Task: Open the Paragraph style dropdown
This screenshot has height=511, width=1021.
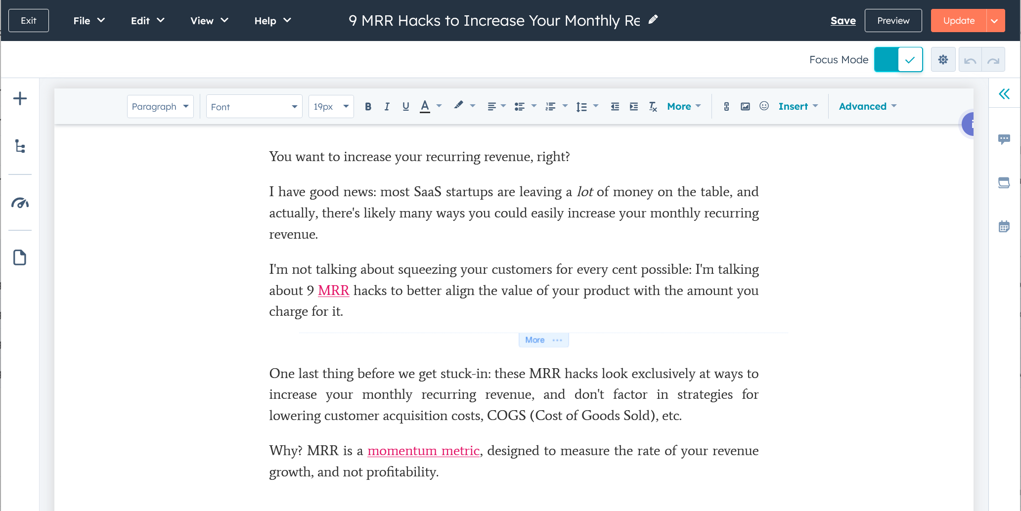Action: [160, 106]
